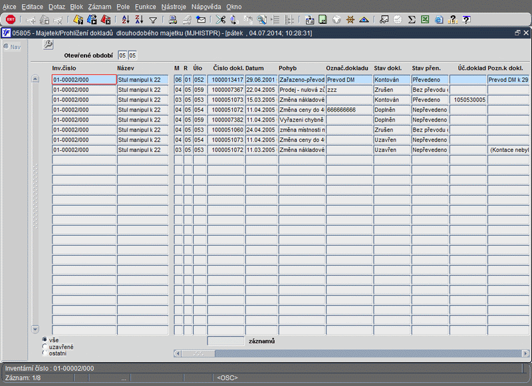Open the Funkce menu
The height and width of the screenshot is (386, 532).
pyautogui.click(x=146, y=7)
